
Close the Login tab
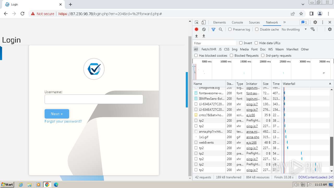click(61, 4)
